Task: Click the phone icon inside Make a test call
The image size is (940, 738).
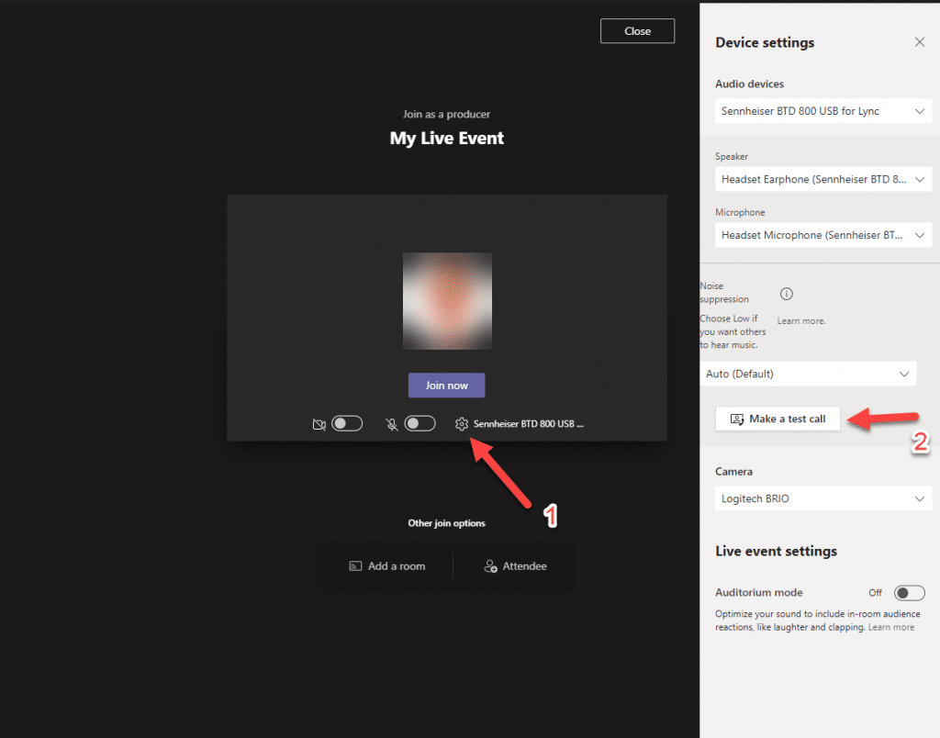Action: pyautogui.click(x=737, y=419)
